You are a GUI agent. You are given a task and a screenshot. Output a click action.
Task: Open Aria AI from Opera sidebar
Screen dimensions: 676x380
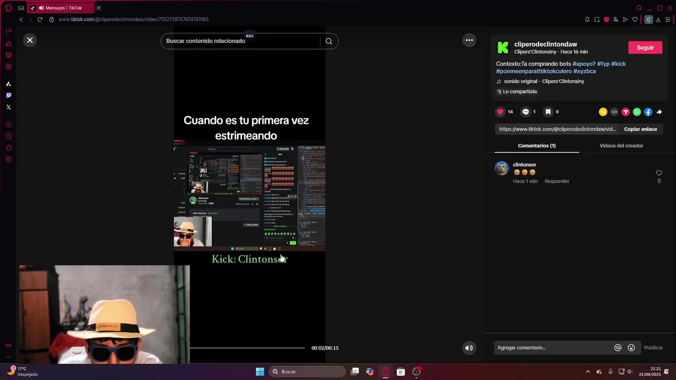coord(8,84)
